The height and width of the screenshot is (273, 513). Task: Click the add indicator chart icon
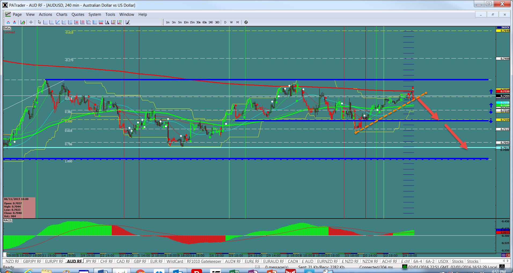(x=23, y=22)
